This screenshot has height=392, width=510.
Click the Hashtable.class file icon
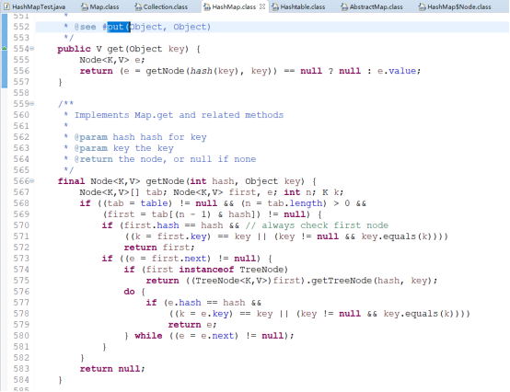[x=275, y=6]
